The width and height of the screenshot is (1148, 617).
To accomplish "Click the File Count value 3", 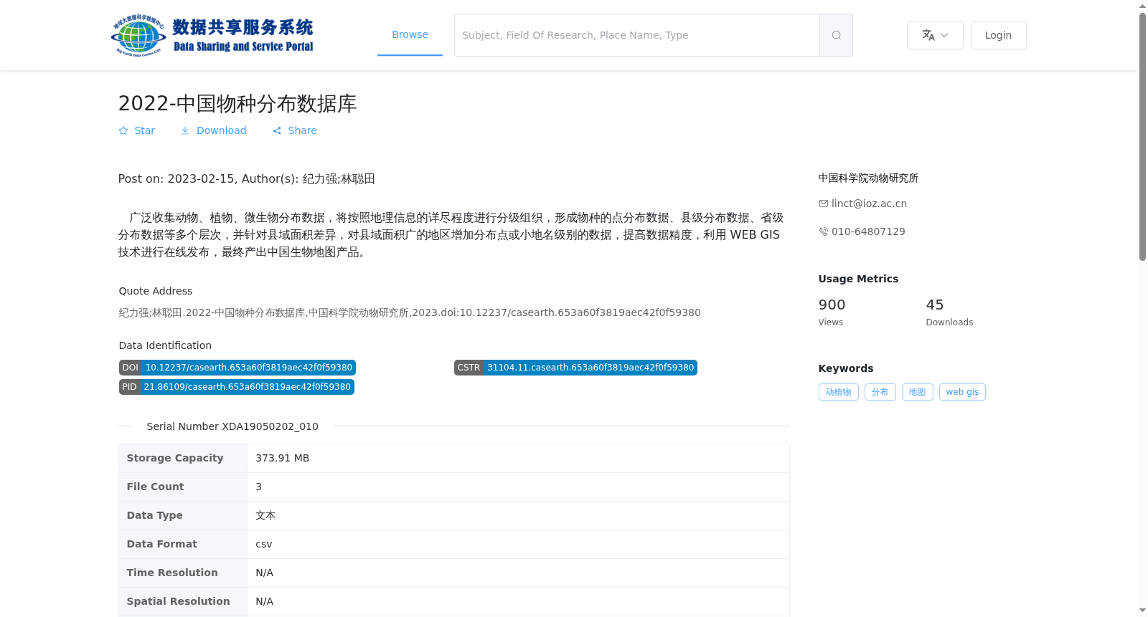I will point(259,487).
